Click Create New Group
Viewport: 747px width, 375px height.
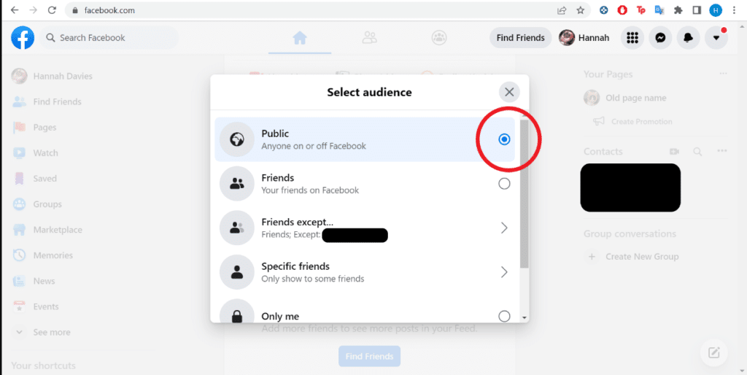(x=632, y=257)
